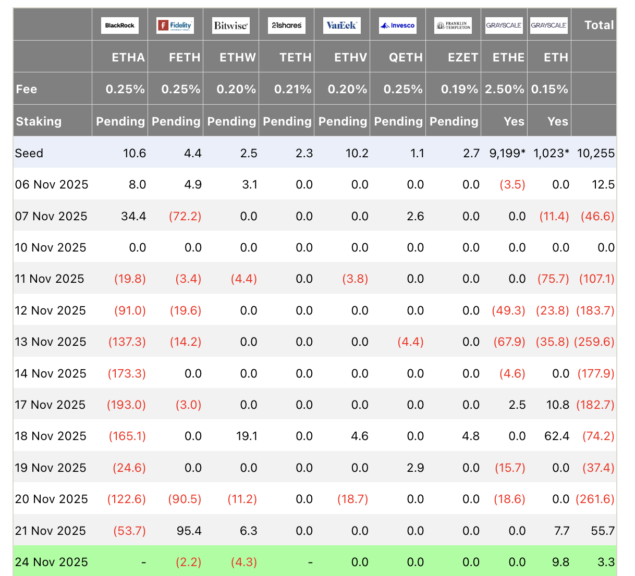Select the VanEck logo

[341, 25]
